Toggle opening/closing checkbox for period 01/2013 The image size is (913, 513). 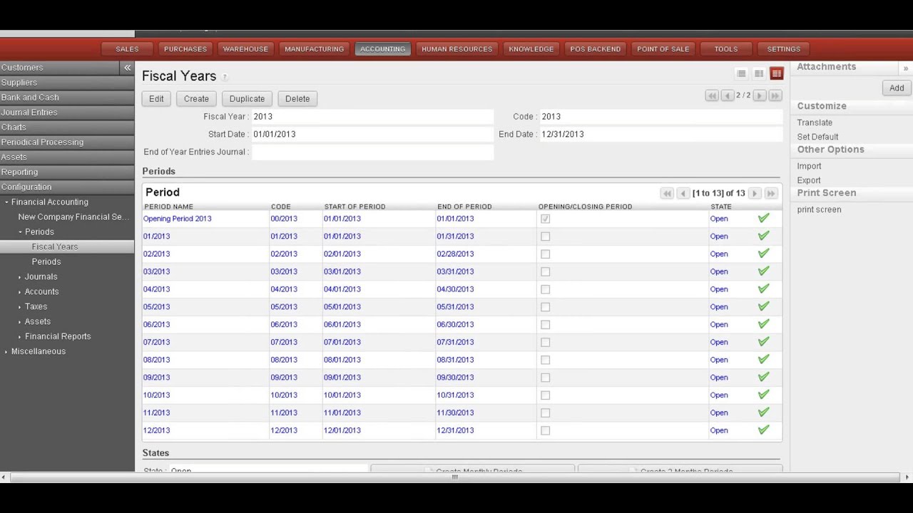point(545,237)
